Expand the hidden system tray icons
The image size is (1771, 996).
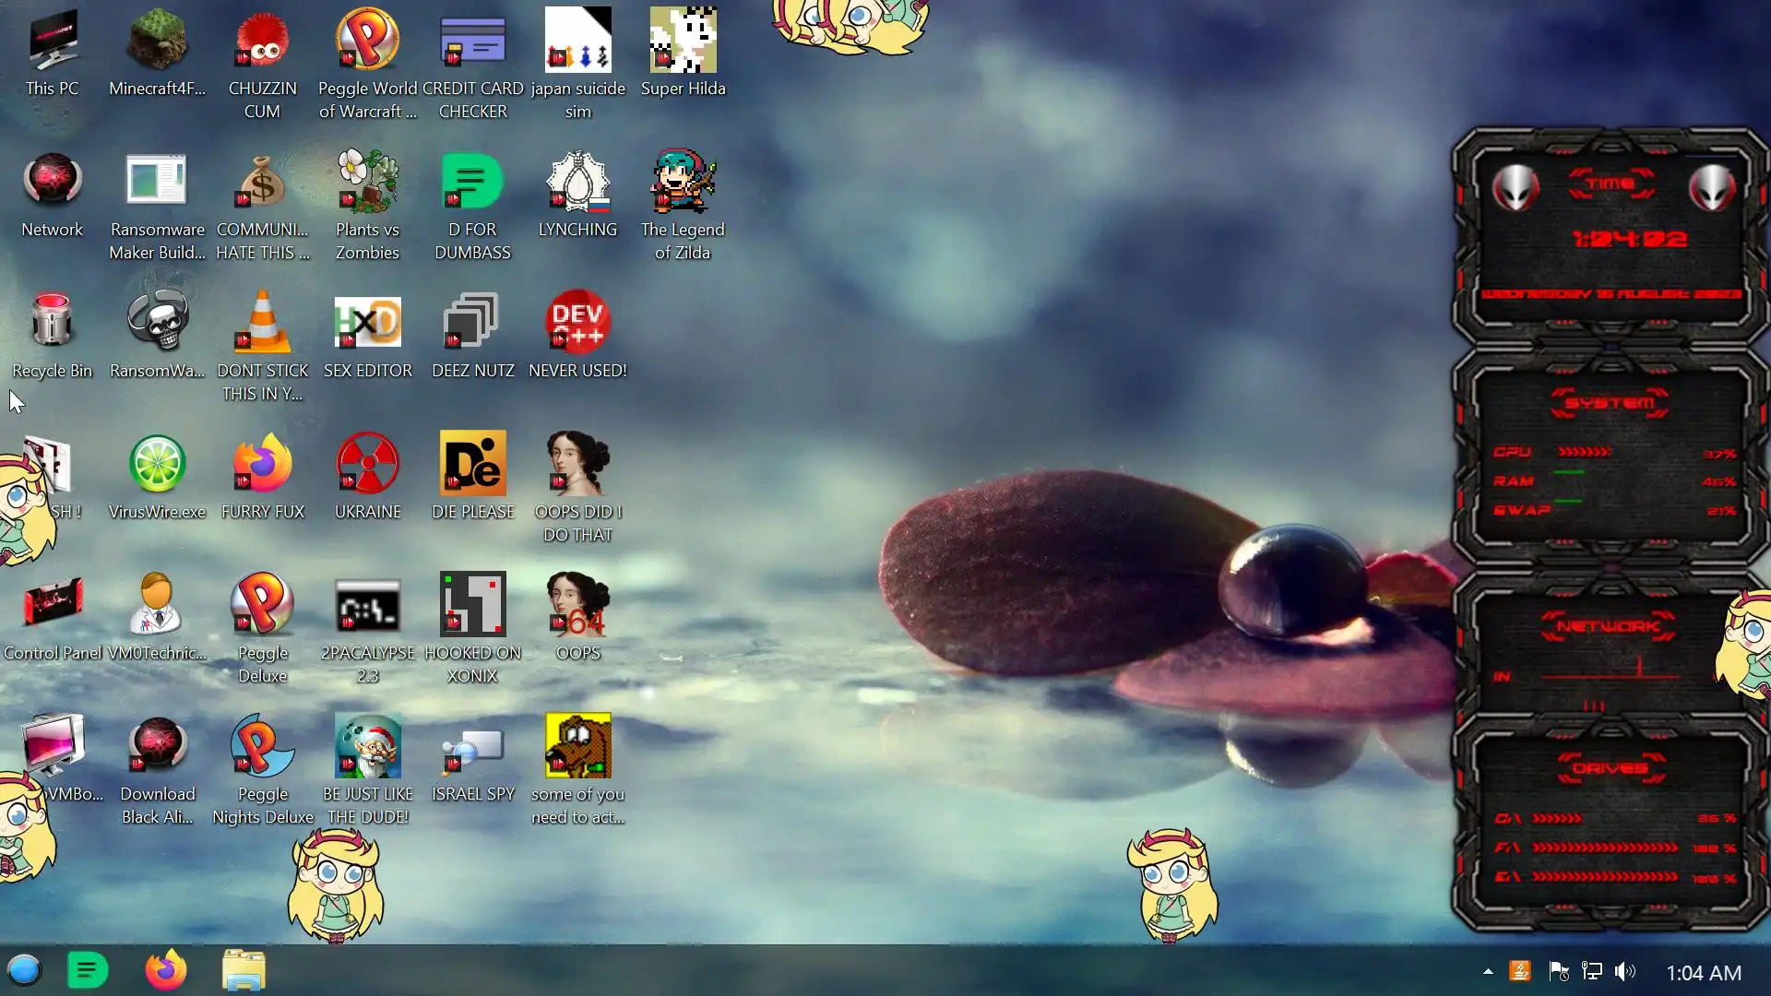click(x=1488, y=972)
